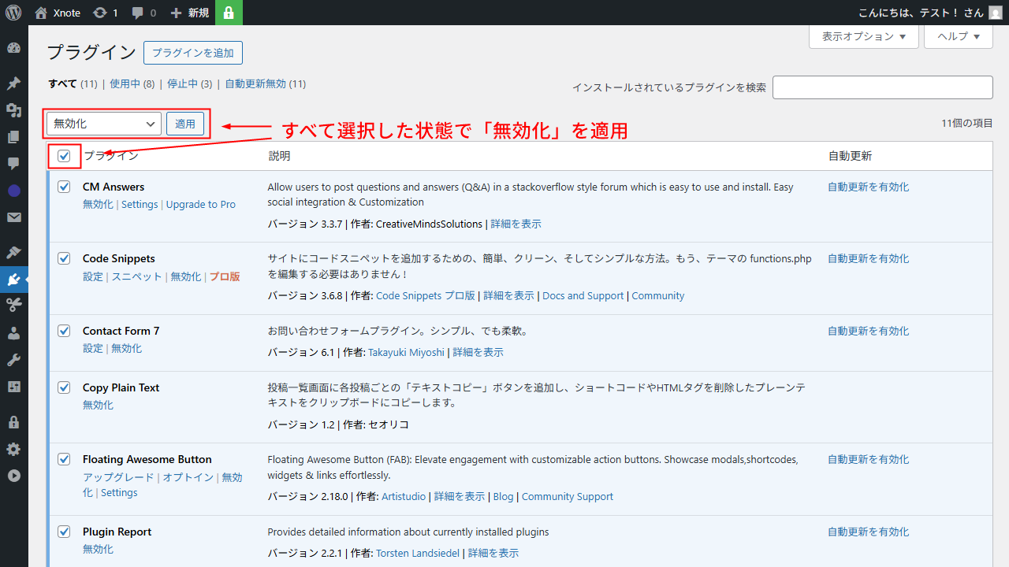Uncheck the Contact Form 7 checkbox
The height and width of the screenshot is (567, 1009).
[64, 331]
